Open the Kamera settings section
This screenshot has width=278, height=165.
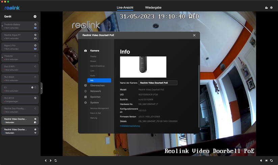[x=95, y=51]
